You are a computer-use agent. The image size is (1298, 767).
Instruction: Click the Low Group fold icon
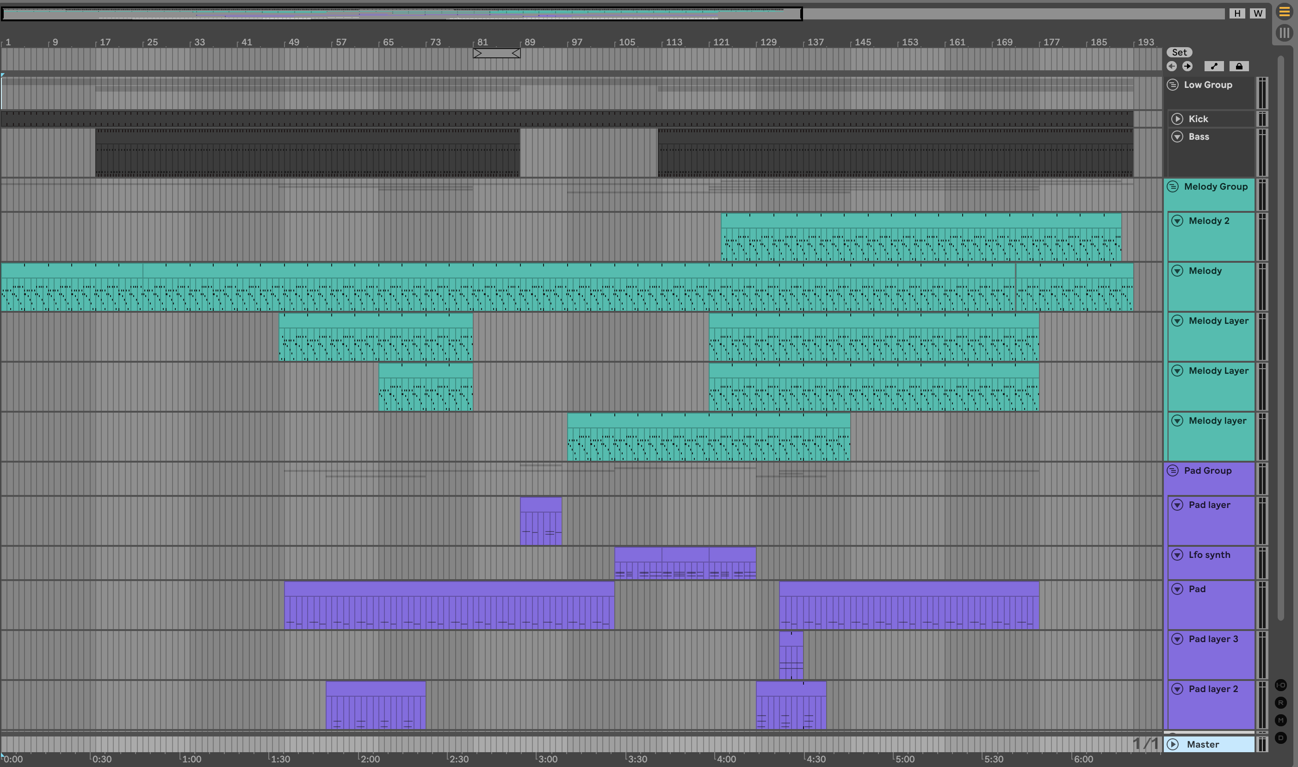click(x=1173, y=85)
